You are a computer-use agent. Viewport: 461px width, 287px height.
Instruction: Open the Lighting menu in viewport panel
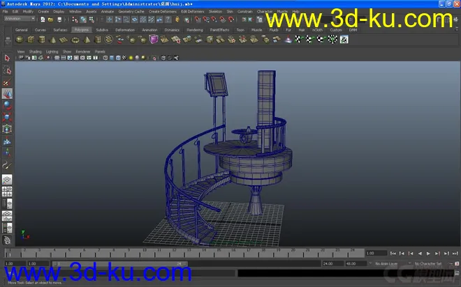pos(52,52)
